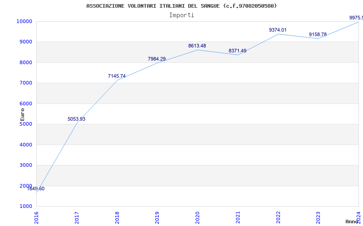Screen dimensions: 363x226
Task: Click the y-axis tick 5000
Action: pos(25,124)
